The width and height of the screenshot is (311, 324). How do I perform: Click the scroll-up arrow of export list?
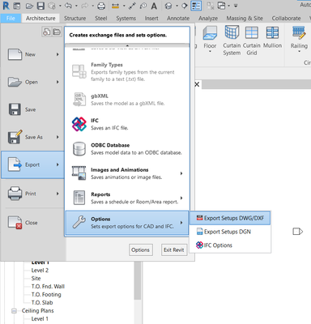click(x=127, y=45)
